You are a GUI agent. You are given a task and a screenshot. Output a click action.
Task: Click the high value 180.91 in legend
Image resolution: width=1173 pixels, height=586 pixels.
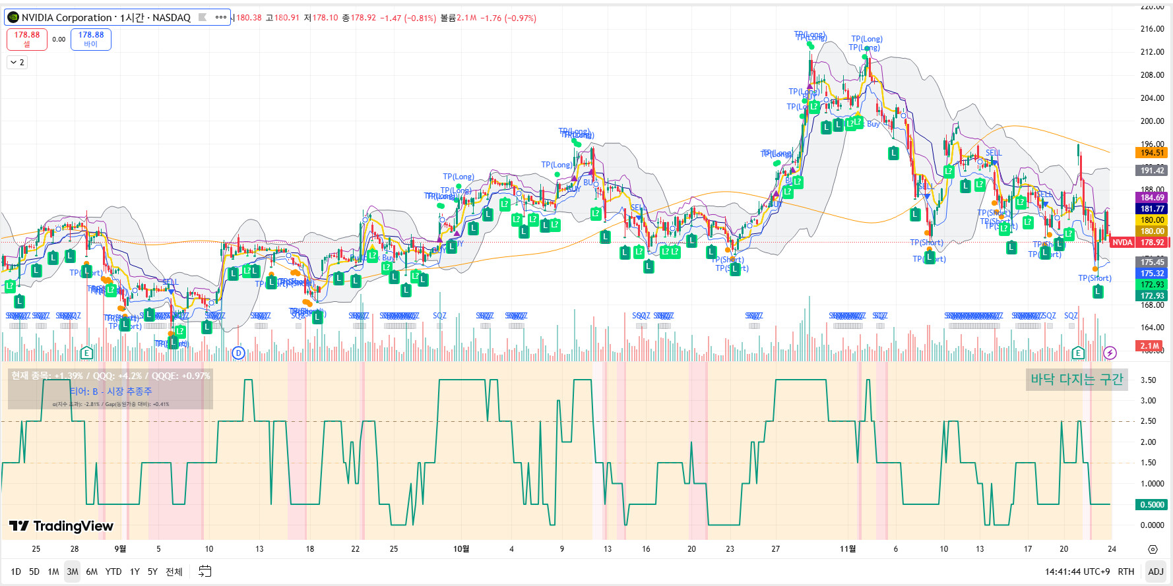[x=286, y=18]
